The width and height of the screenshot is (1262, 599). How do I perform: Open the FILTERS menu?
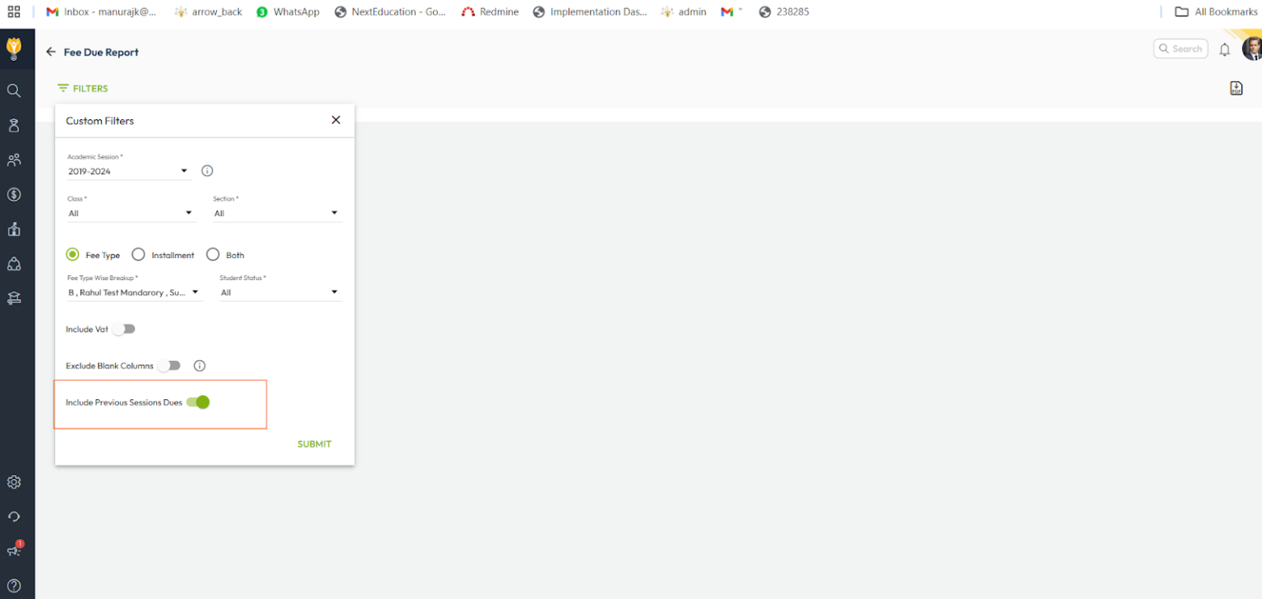[82, 88]
